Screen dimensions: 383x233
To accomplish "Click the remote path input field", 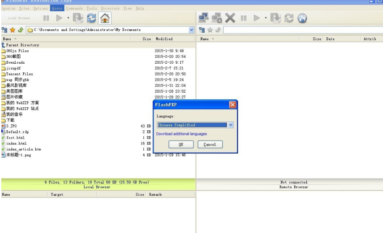I will [x=303, y=30].
